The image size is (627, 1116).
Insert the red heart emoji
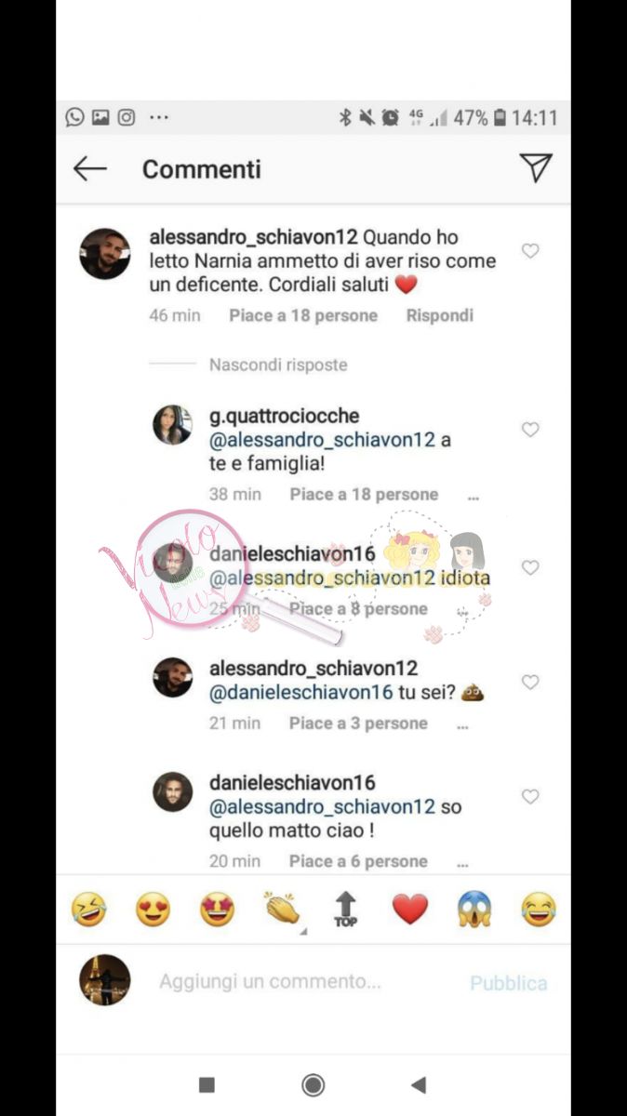tap(410, 909)
